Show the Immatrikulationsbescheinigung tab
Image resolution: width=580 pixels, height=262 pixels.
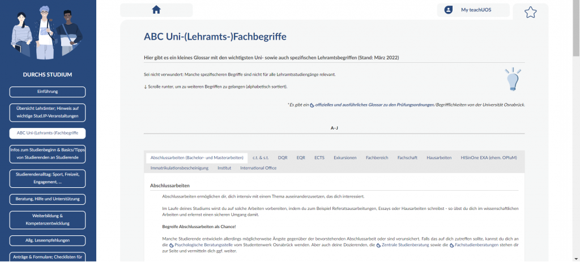[x=180, y=168]
